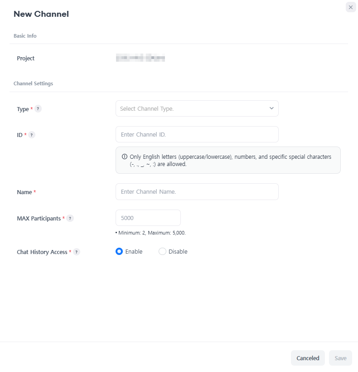358x372 pixels.
Task: Click the Basic Info section header
Action: coord(25,36)
